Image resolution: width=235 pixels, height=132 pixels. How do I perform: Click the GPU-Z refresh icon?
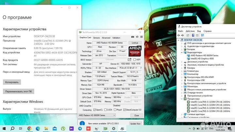click(137, 37)
